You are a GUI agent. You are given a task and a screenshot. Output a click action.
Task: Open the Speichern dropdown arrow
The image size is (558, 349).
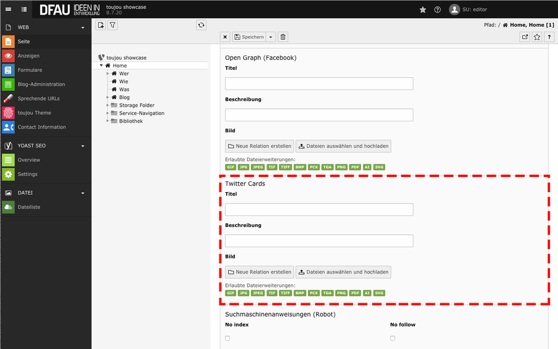[271, 37]
